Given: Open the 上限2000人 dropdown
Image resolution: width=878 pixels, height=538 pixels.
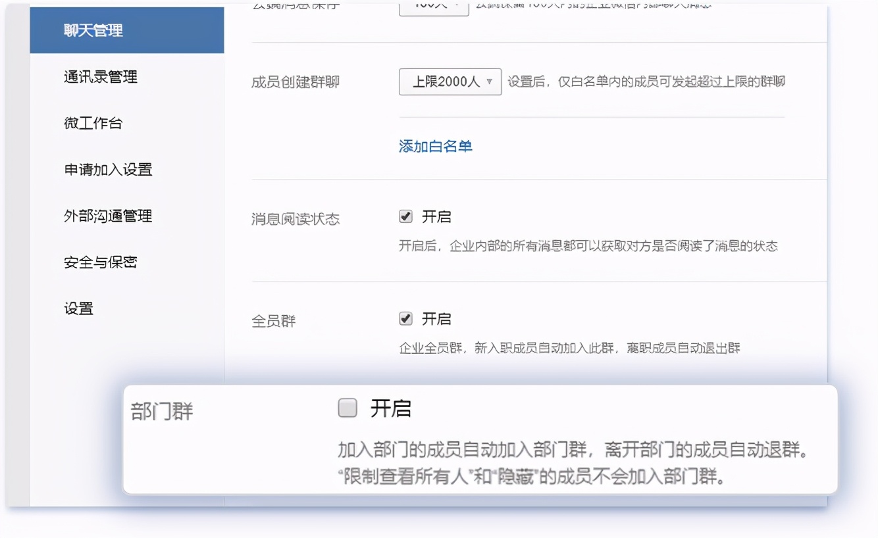Looking at the screenshot, I should 450,82.
